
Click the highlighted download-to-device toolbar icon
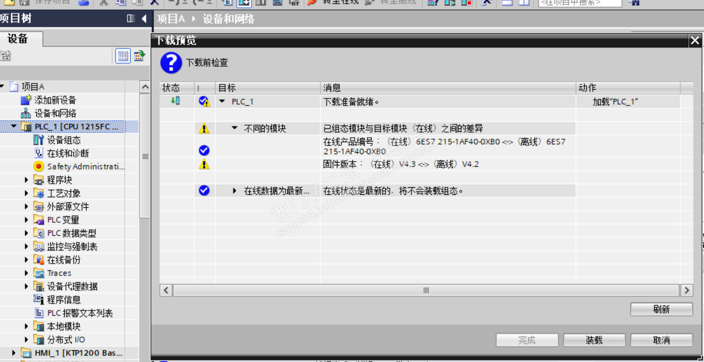pos(244,2)
